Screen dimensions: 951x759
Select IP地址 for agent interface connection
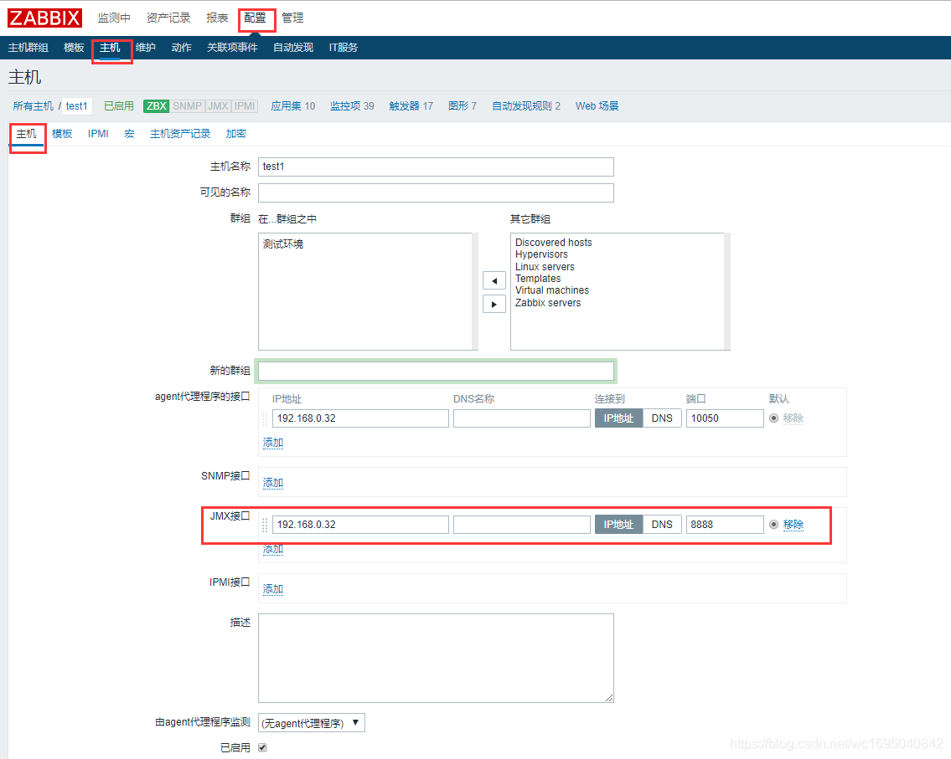point(618,418)
